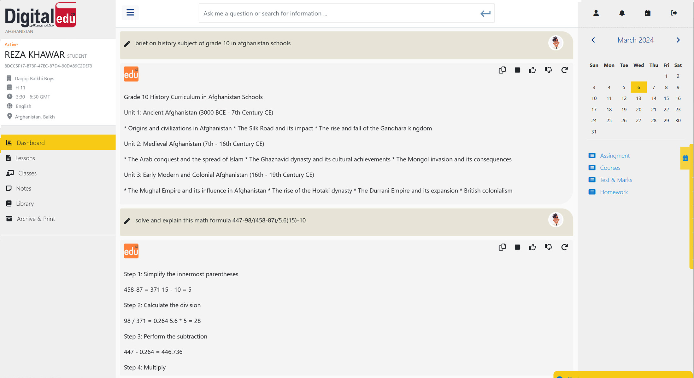Click the March 2024 month title
The width and height of the screenshot is (694, 378).
click(x=635, y=40)
